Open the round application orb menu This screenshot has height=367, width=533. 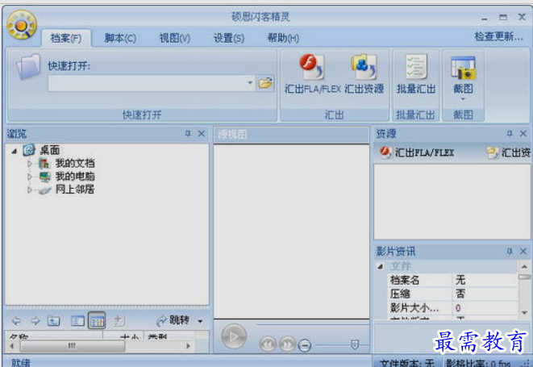pyautogui.click(x=21, y=24)
